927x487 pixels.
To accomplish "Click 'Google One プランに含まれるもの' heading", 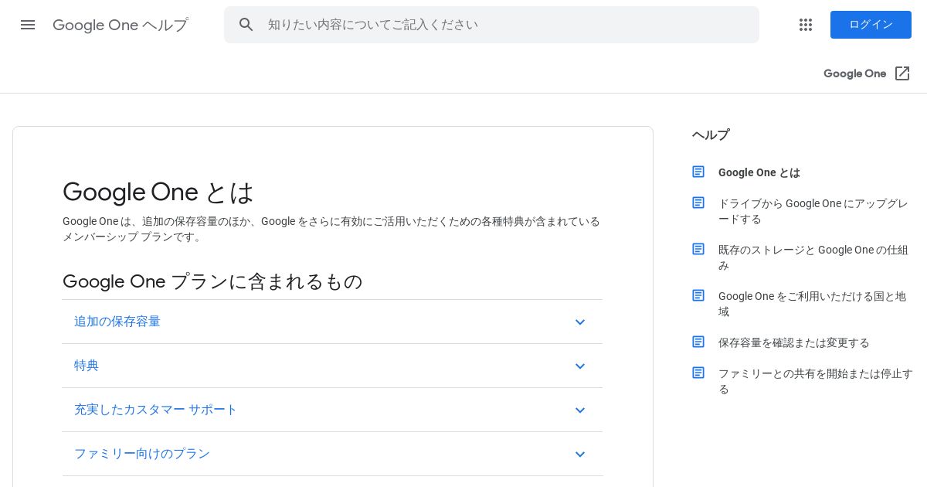I will (x=212, y=281).
